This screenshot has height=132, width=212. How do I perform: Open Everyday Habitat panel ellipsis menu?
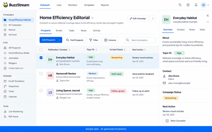pyautogui.click(x=208, y=22)
